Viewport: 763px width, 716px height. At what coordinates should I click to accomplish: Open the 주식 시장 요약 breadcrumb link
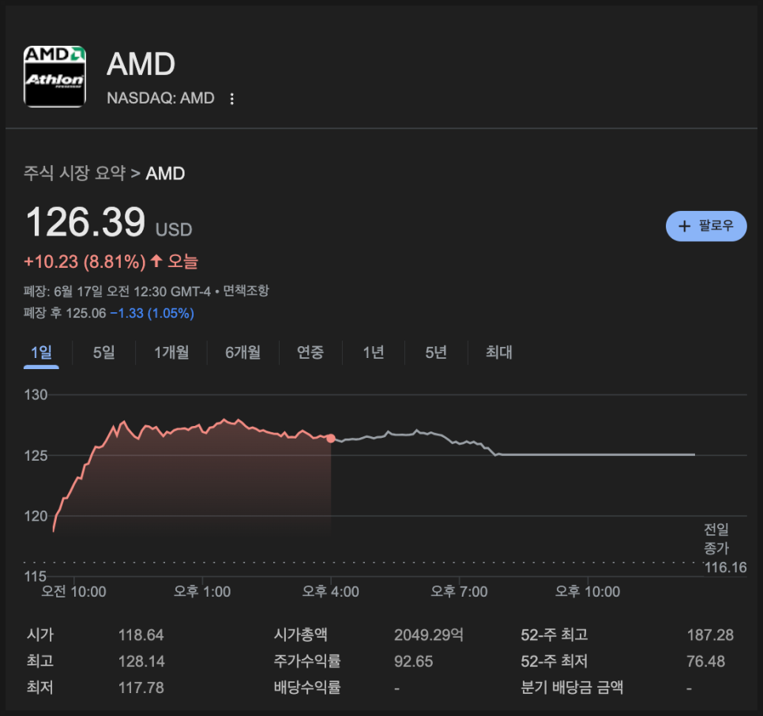pos(74,173)
